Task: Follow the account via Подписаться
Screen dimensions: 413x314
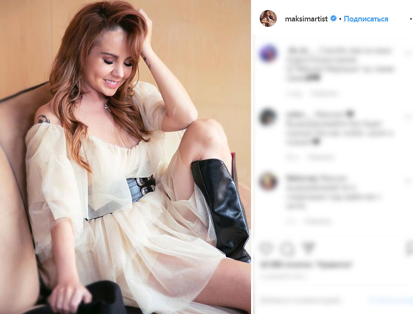Action: (366, 19)
